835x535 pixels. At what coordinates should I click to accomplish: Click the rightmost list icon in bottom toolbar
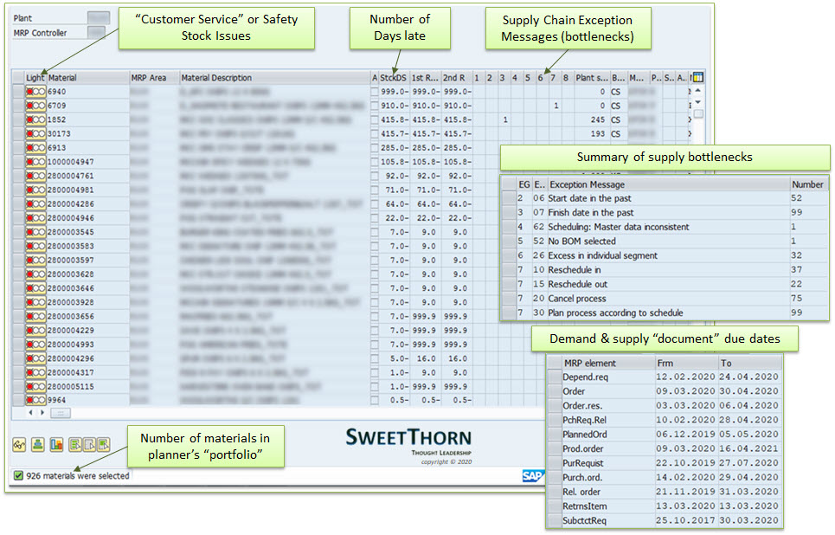click(x=103, y=444)
